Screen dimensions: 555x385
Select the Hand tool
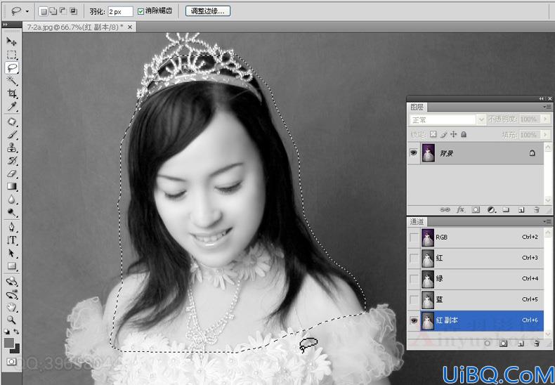[11, 307]
